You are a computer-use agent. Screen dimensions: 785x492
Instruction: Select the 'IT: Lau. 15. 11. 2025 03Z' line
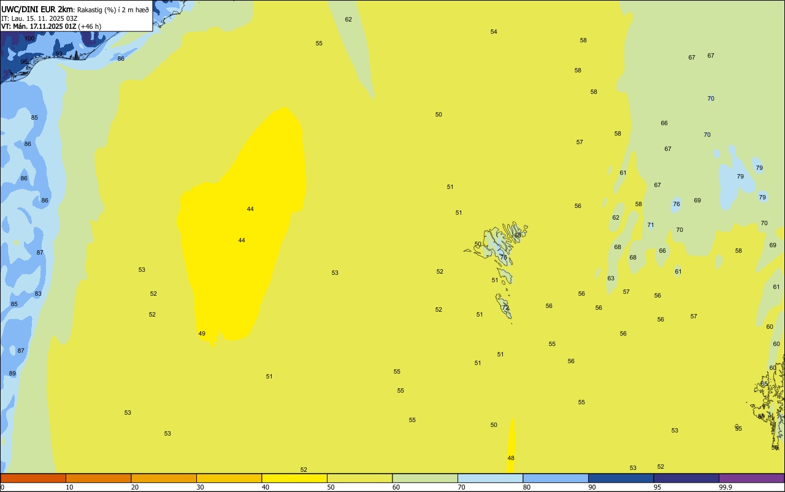click(39, 18)
